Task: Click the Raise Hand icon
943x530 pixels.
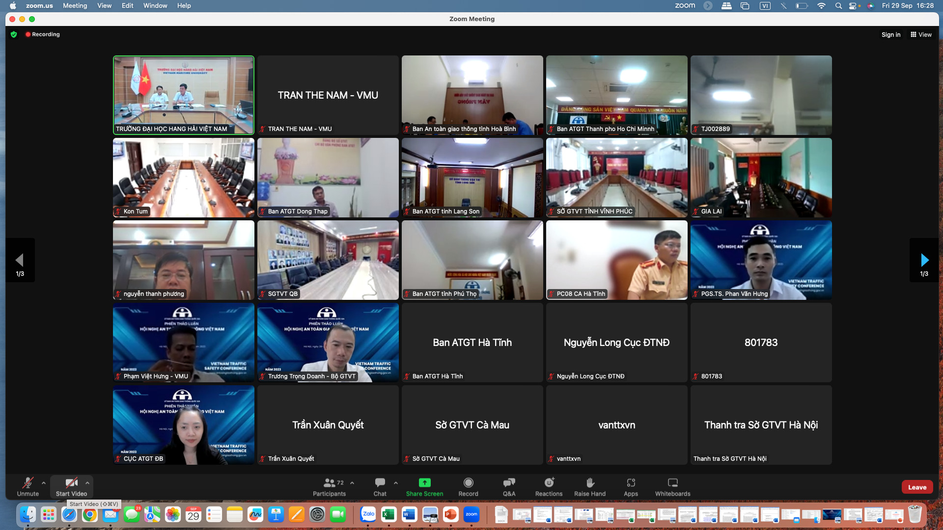Action: pos(590,483)
